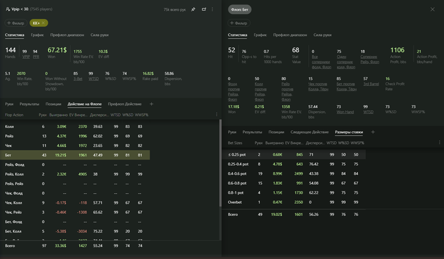This screenshot has width=444, height=259.
Task: Select Размеры ставки tab
Action: (349, 132)
